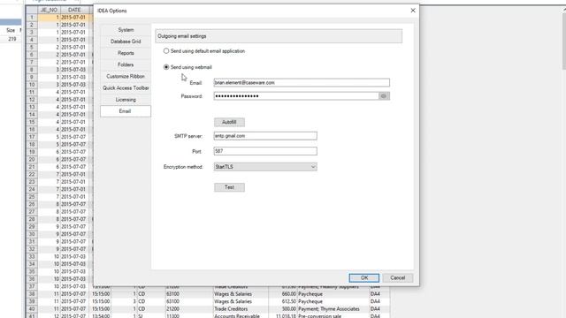
Task: Switch to the Folders tab
Action: 126,64
